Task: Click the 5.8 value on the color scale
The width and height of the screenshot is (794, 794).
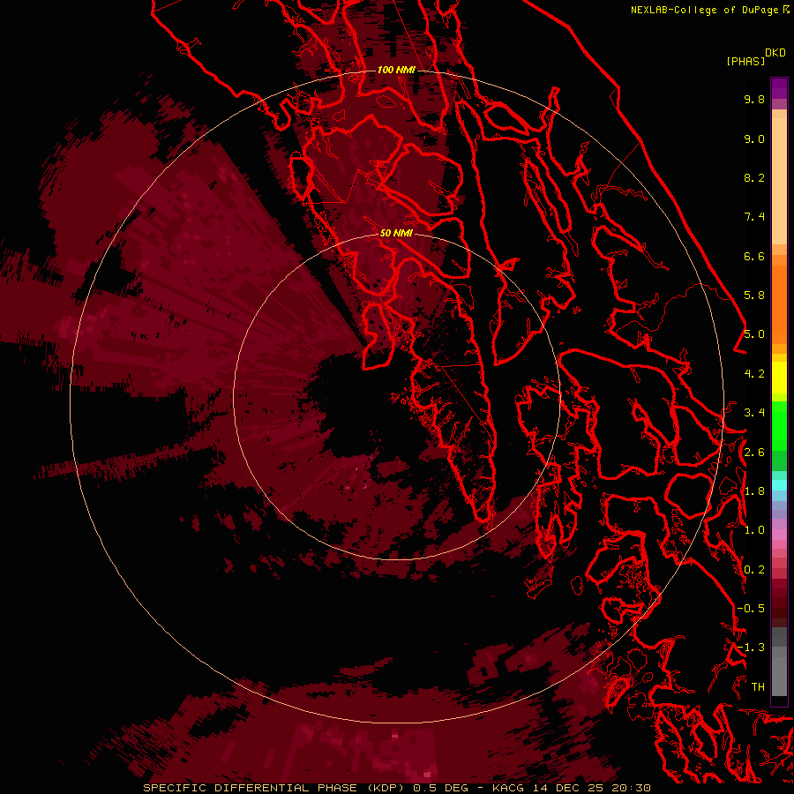Action: 754,296
